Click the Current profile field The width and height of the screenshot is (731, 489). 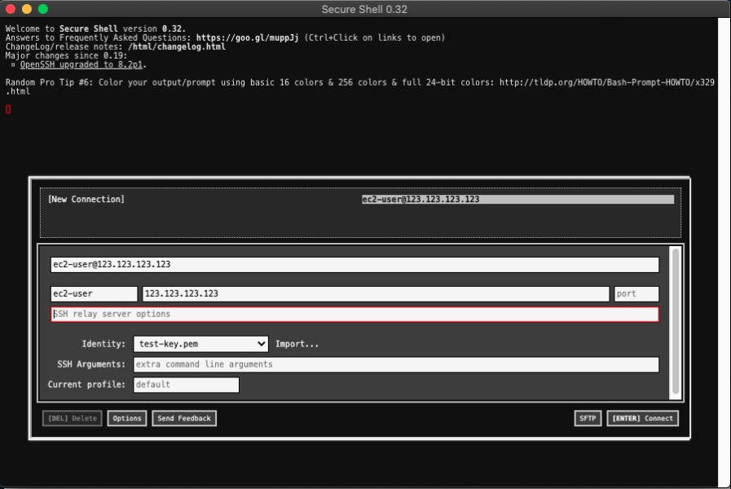point(186,385)
